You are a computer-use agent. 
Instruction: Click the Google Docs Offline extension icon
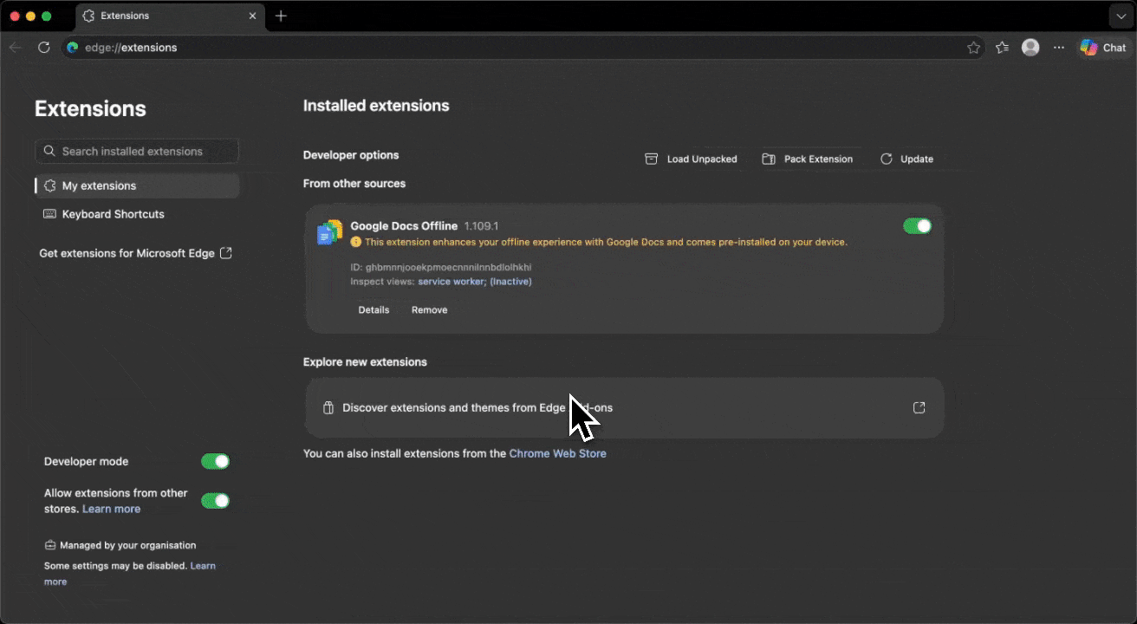329,232
